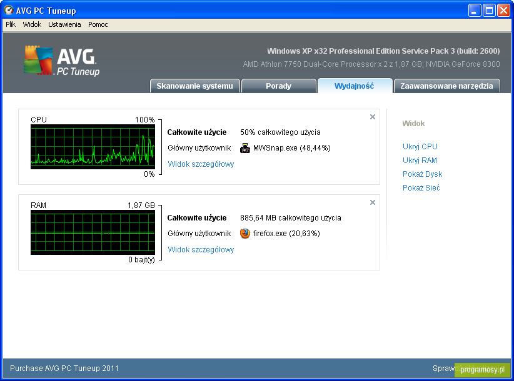Switch to Skanowanie systemu tab

pos(195,86)
